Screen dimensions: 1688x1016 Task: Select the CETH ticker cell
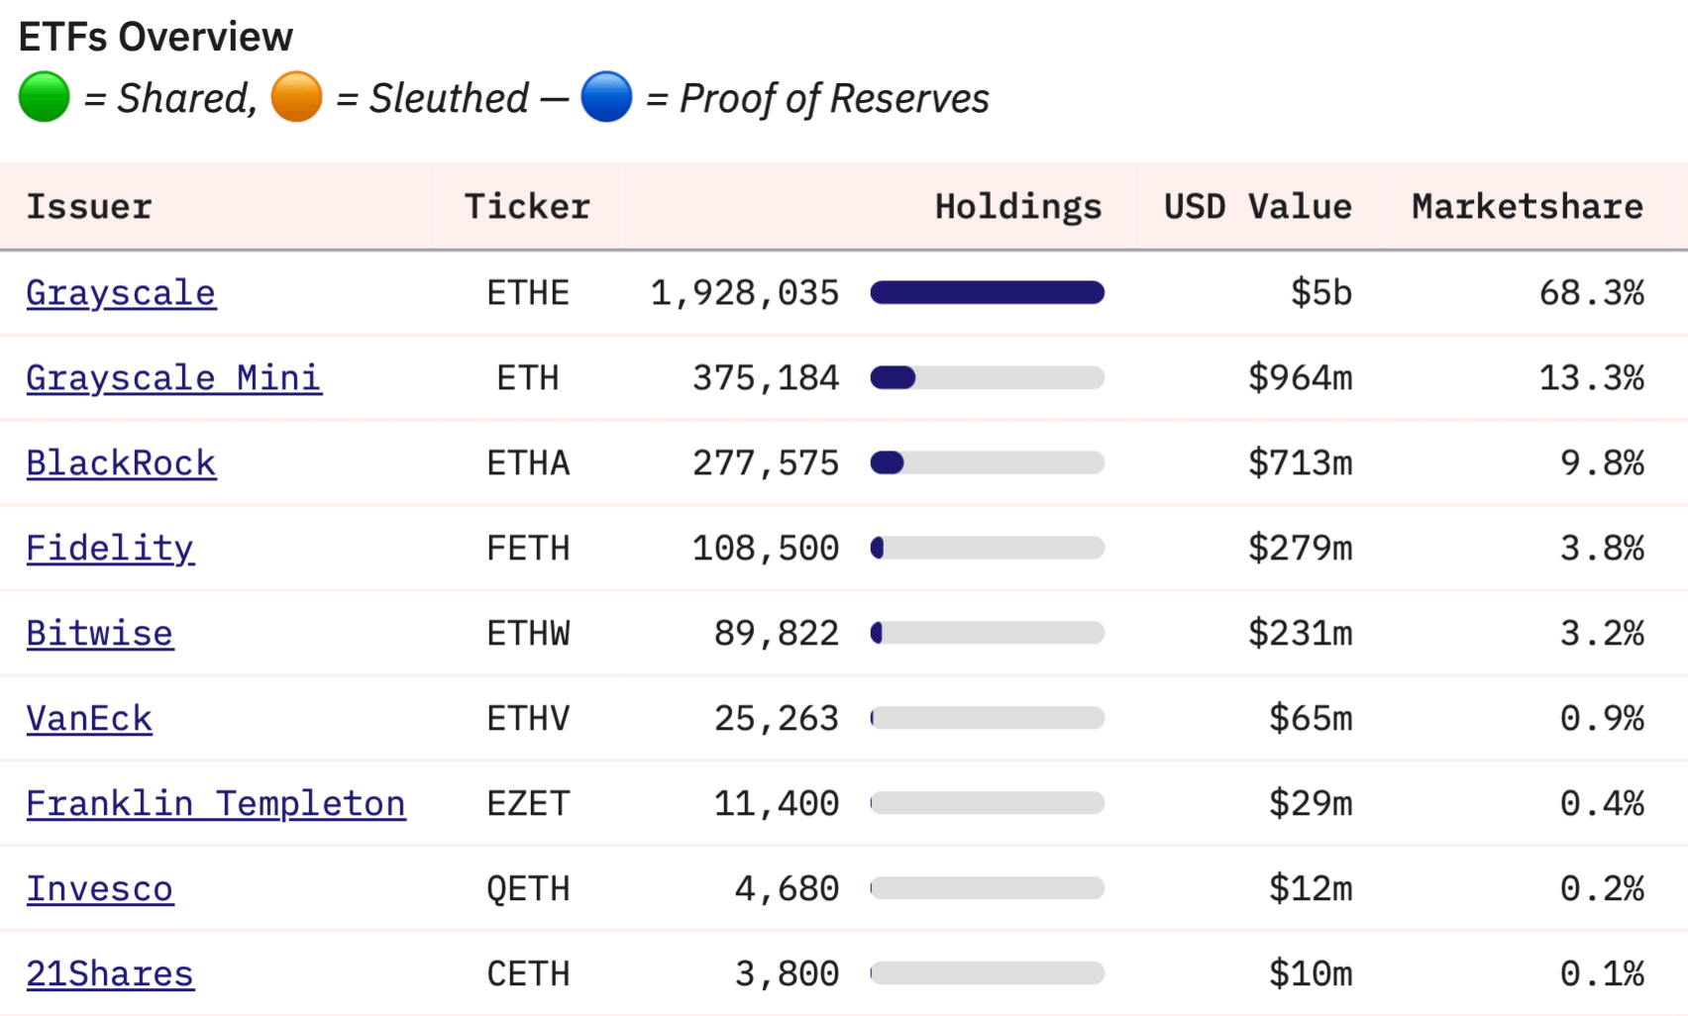[528, 974]
